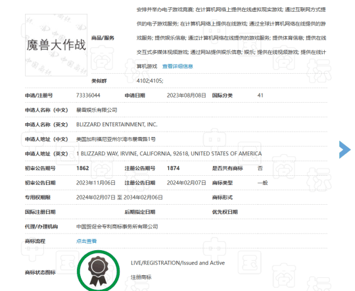Viewport: 355px width, 291px height.
Task: Open the 查看详细信息 link
Action: coord(177,66)
